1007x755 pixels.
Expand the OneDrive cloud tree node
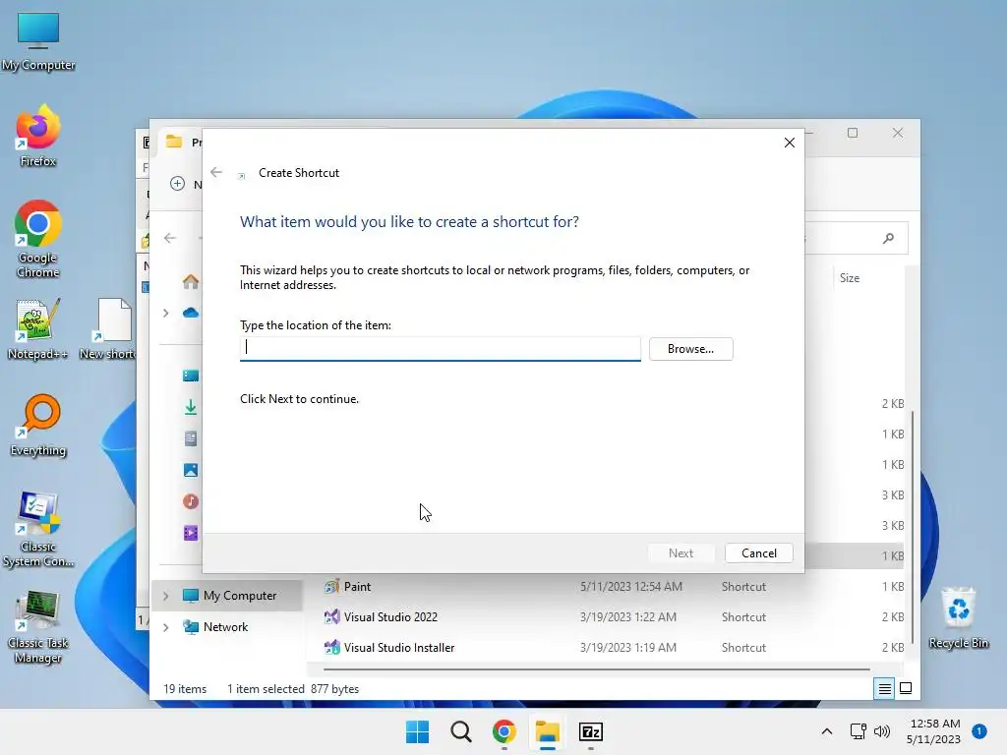pos(165,313)
